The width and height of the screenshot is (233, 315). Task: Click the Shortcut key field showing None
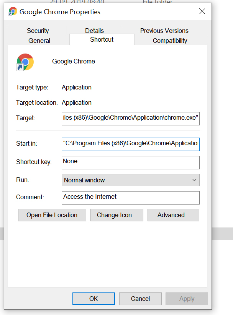pyautogui.click(x=130, y=162)
